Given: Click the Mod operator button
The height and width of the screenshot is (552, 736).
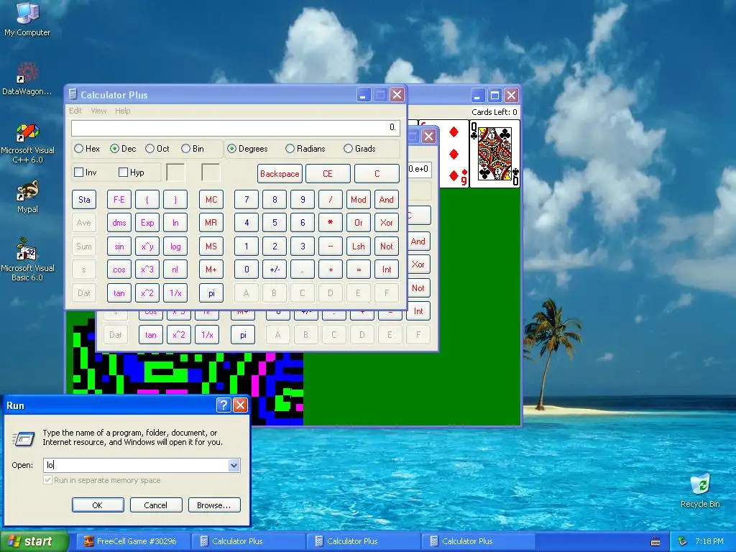Looking at the screenshot, I should [359, 200].
